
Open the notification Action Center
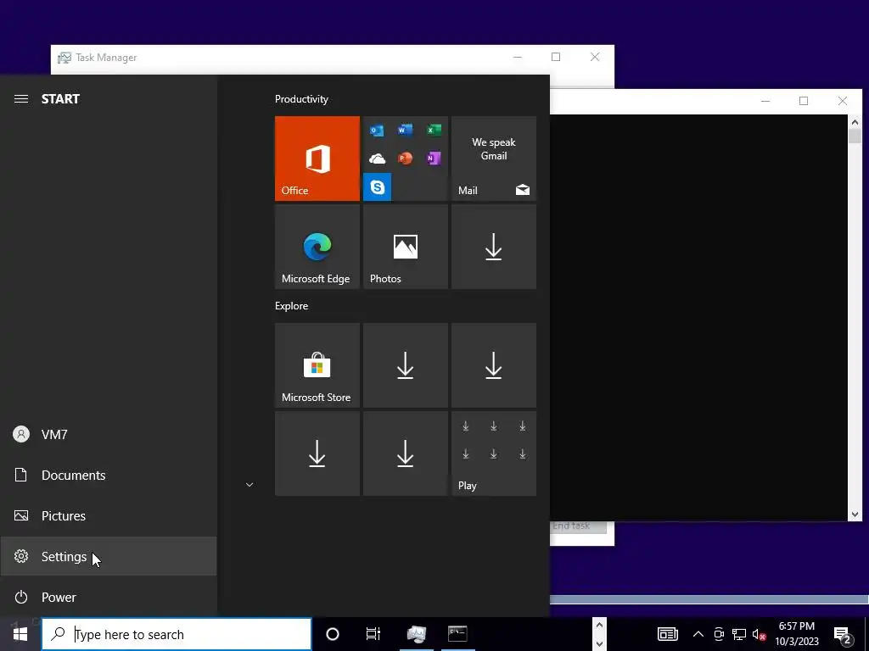[x=843, y=634]
